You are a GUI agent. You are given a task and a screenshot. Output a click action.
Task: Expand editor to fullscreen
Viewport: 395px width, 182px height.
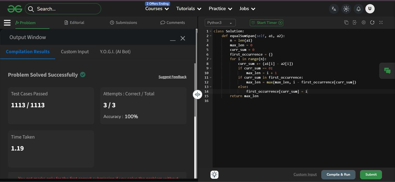[381, 22]
